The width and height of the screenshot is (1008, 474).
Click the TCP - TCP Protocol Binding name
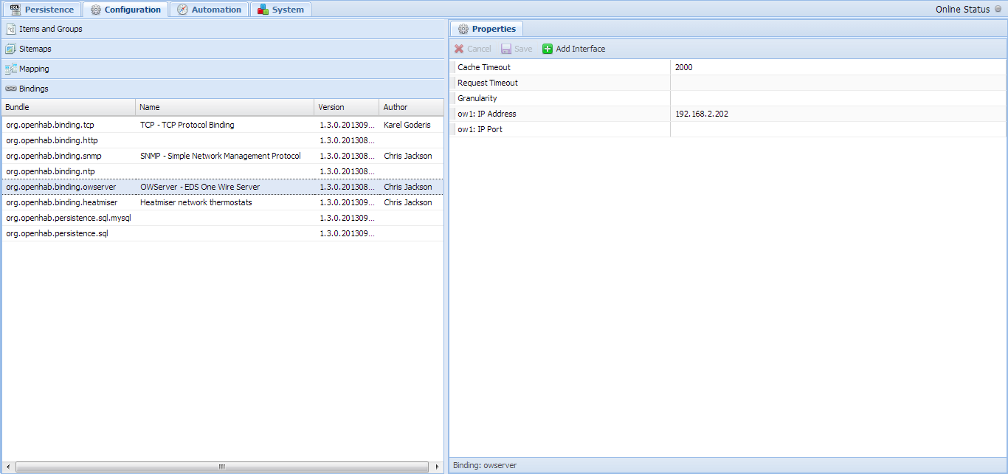click(187, 125)
